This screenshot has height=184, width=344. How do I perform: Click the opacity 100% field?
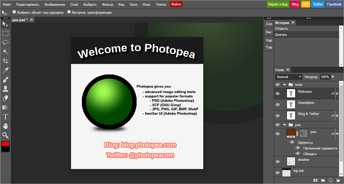(x=325, y=77)
